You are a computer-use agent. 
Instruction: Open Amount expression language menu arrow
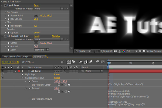coord(69,92)
